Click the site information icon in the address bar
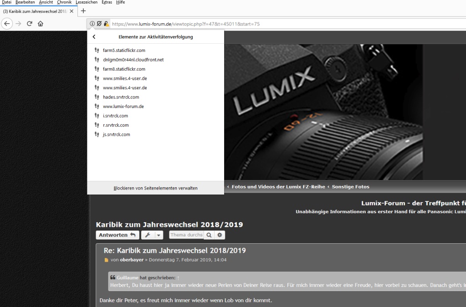Image resolution: width=466 pixels, height=307 pixels. [92, 24]
